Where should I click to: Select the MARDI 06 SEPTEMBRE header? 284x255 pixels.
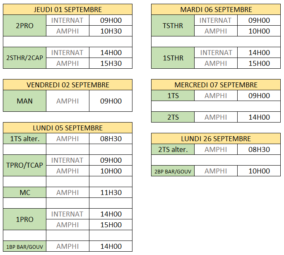click(216, 10)
